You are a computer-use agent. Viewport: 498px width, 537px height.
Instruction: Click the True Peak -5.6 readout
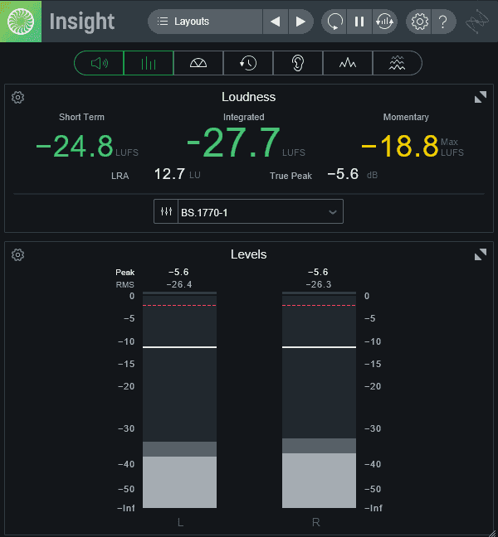(x=343, y=174)
